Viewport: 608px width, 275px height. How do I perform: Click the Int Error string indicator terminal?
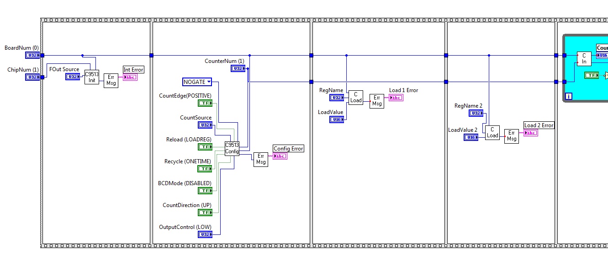coord(130,77)
